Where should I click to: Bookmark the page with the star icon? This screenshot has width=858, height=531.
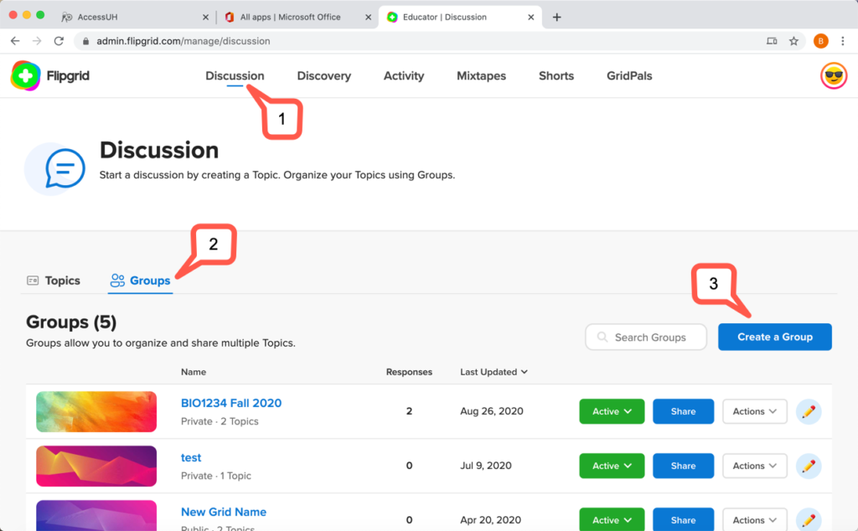tap(793, 41)
